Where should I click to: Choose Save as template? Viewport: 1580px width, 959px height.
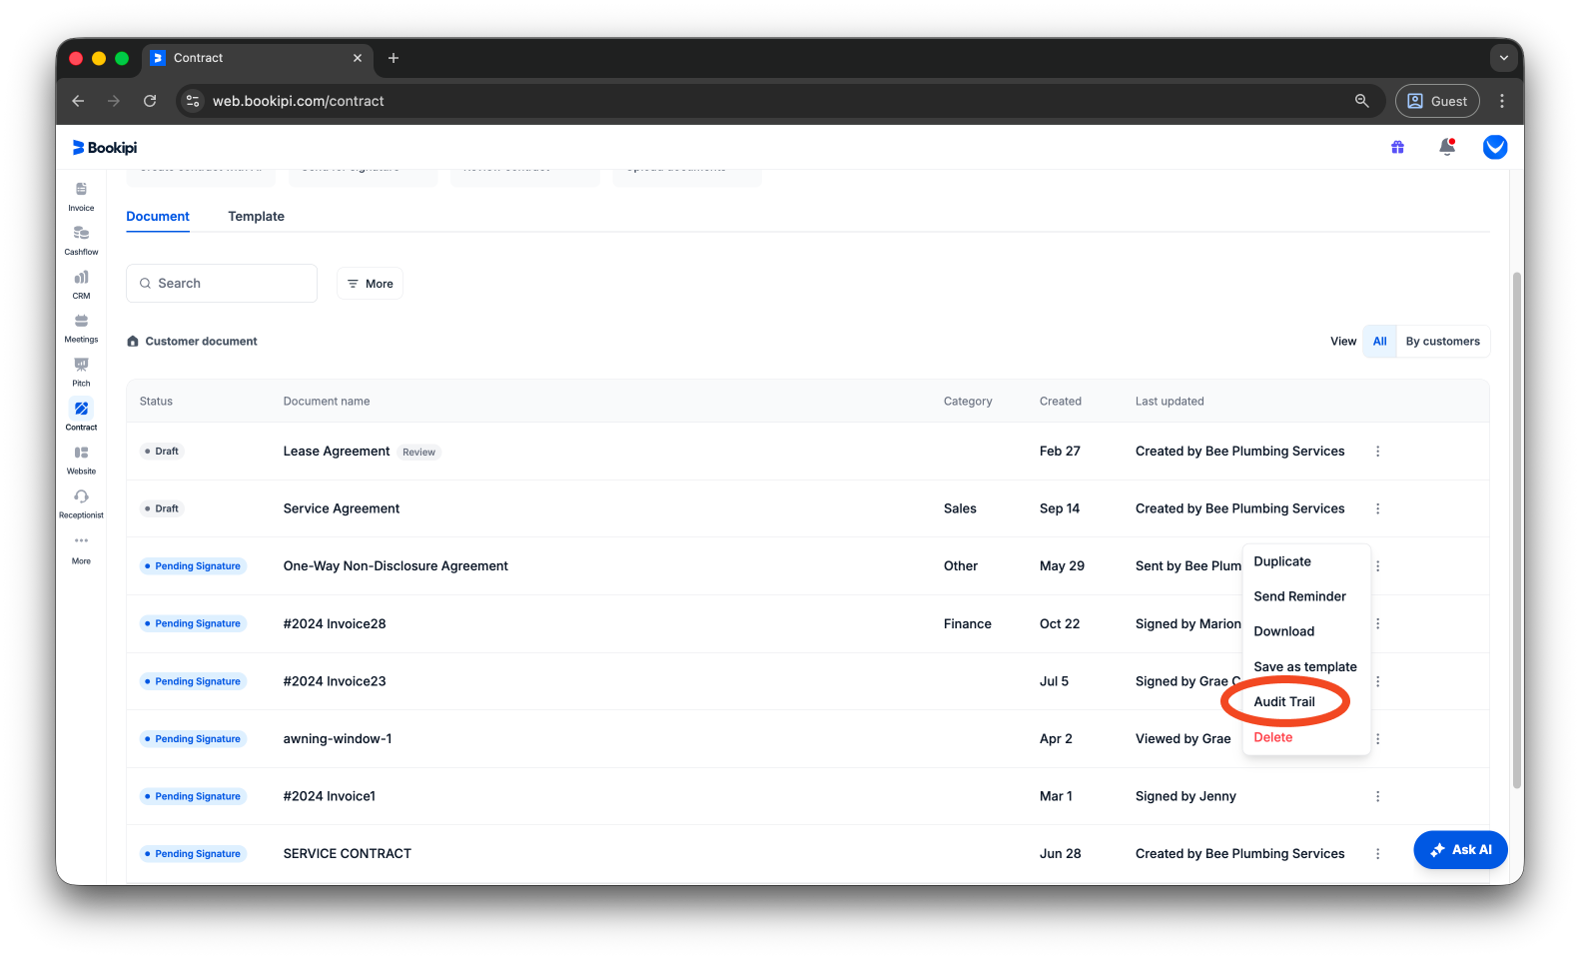coord(1304,667)
